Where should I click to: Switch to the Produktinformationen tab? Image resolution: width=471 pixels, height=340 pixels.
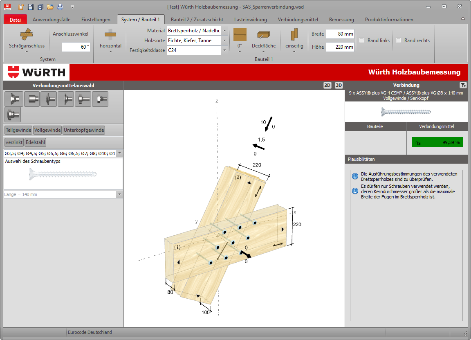click(389, 20)
